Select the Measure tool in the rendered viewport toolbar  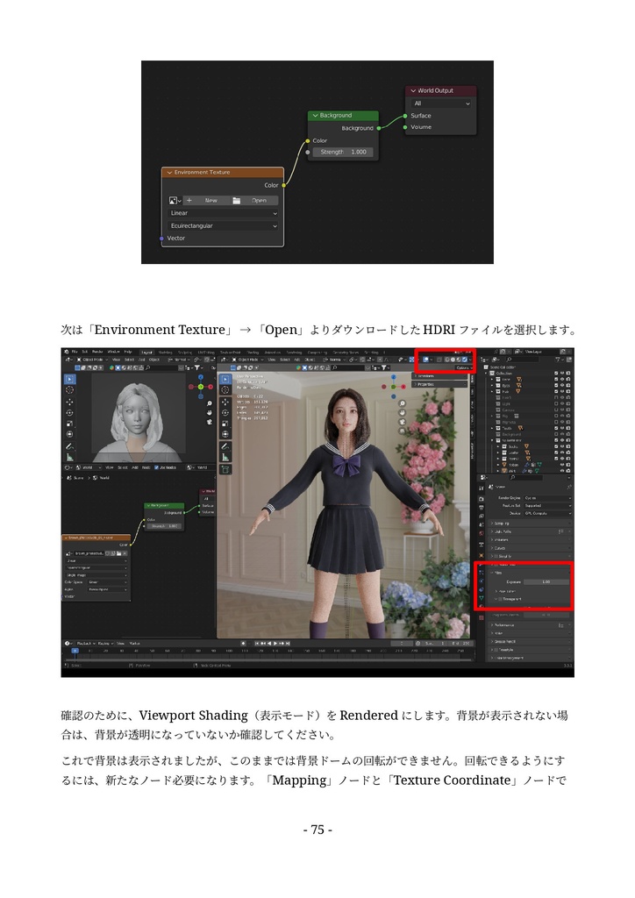pyautogui.click(x=225, y=457)
